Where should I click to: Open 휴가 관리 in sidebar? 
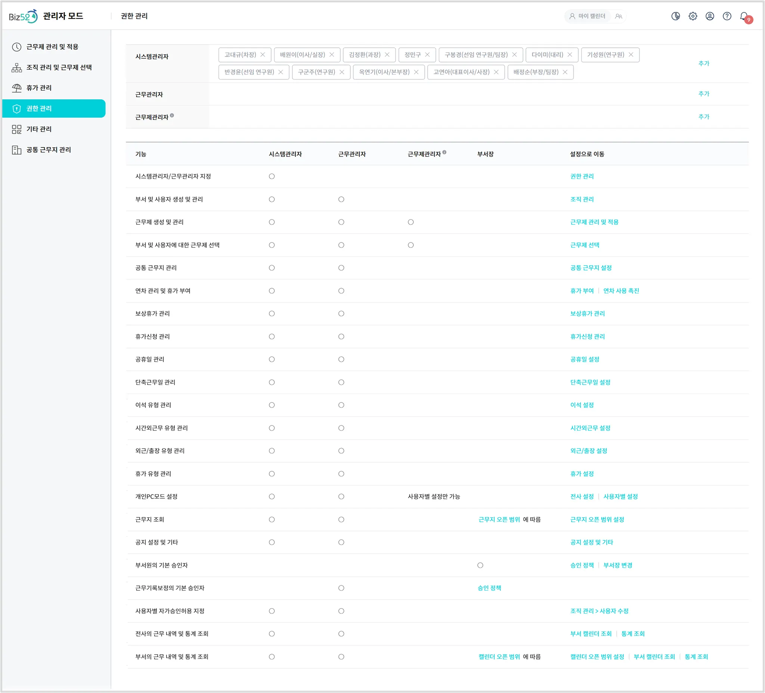39,88
